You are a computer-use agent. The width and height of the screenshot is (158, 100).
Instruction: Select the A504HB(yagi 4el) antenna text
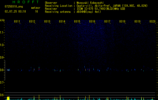[x=89, y=12]
